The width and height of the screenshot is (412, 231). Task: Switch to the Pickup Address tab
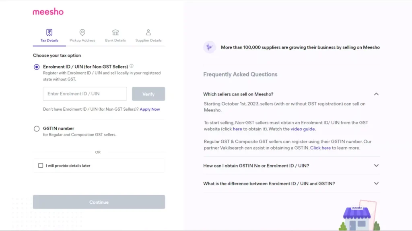click(82, 40)
